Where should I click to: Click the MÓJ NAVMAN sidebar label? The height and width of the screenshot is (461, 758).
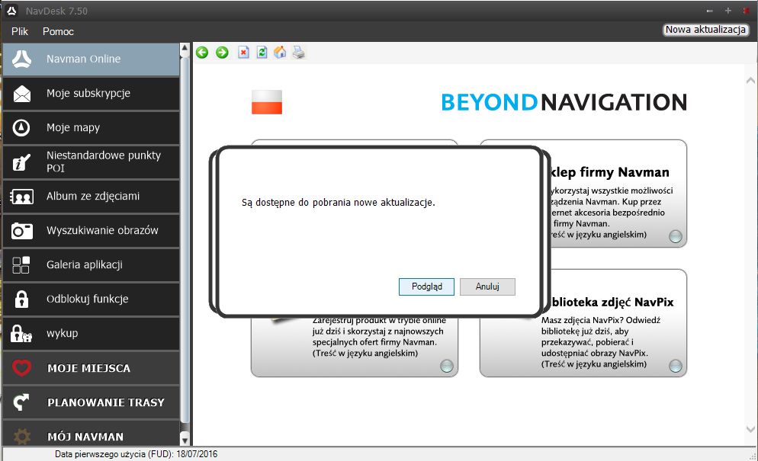[85, 437]
